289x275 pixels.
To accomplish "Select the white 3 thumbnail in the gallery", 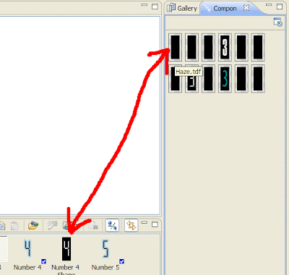I will pyautogui.click(x=225, y=47).
